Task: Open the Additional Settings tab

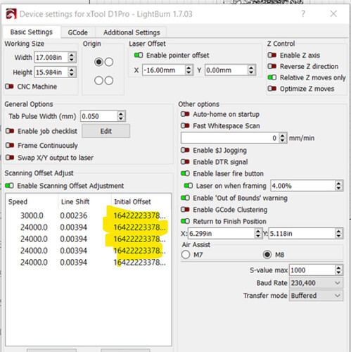Action: (x=132, y=32)
